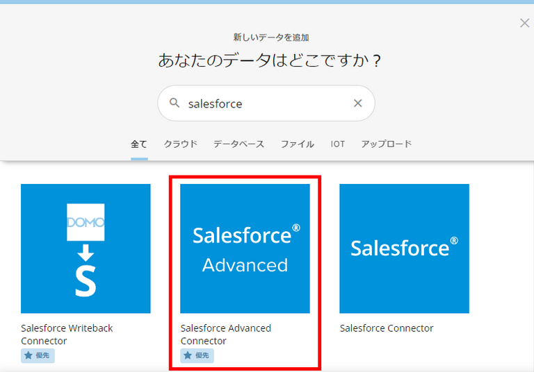Open Salesforce Writeback Connector tile
Image resolution: width=534 pixels, height=372 pixels.
click(x=86, y=248)
